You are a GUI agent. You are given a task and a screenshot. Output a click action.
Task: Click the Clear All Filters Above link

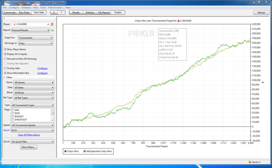point(29,135)
